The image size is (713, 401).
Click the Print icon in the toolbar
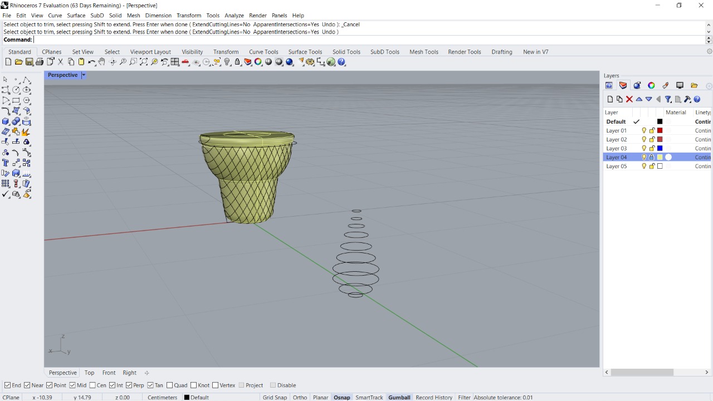tap(40, 62)
